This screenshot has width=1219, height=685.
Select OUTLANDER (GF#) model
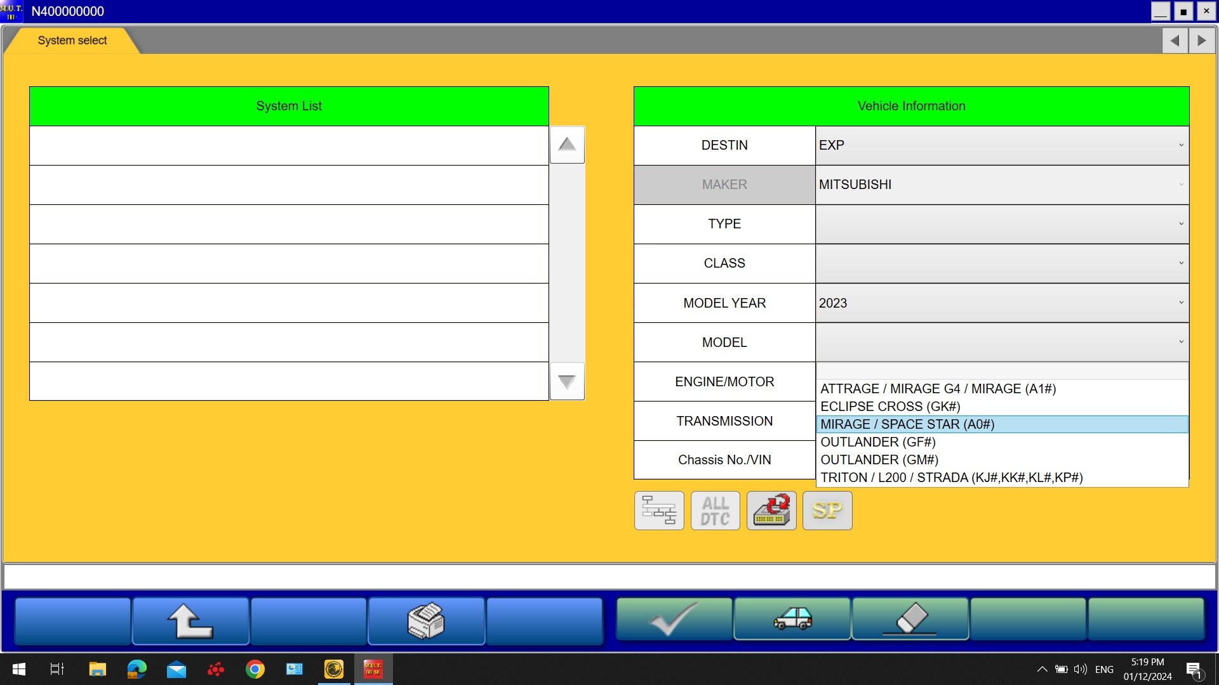click(x=1002, y=442)
